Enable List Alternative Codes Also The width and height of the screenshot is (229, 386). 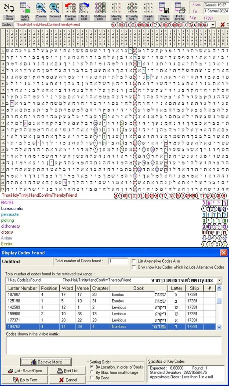[134, 261]
